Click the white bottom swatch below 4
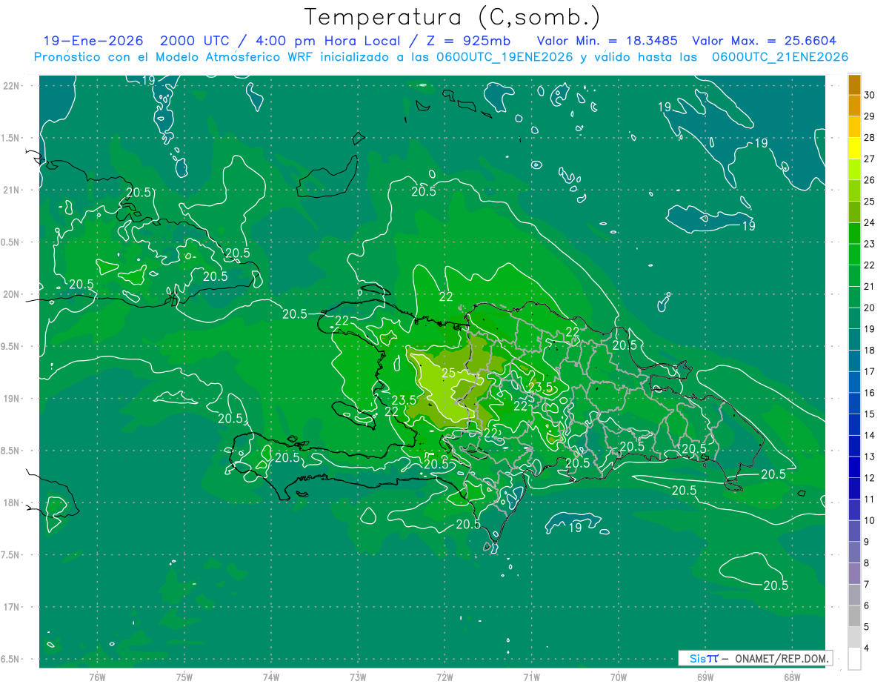The height and width of the screenshot is (687, 889). 854,659
